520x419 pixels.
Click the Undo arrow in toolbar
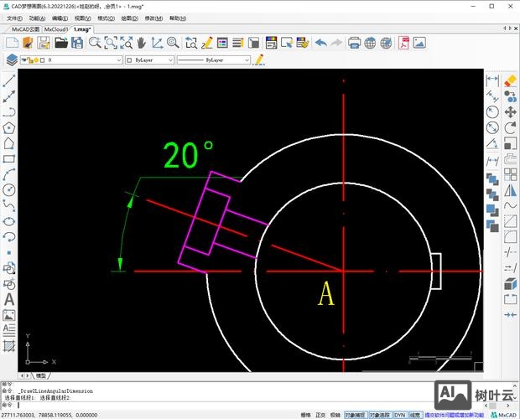click(x=321, y=43)
